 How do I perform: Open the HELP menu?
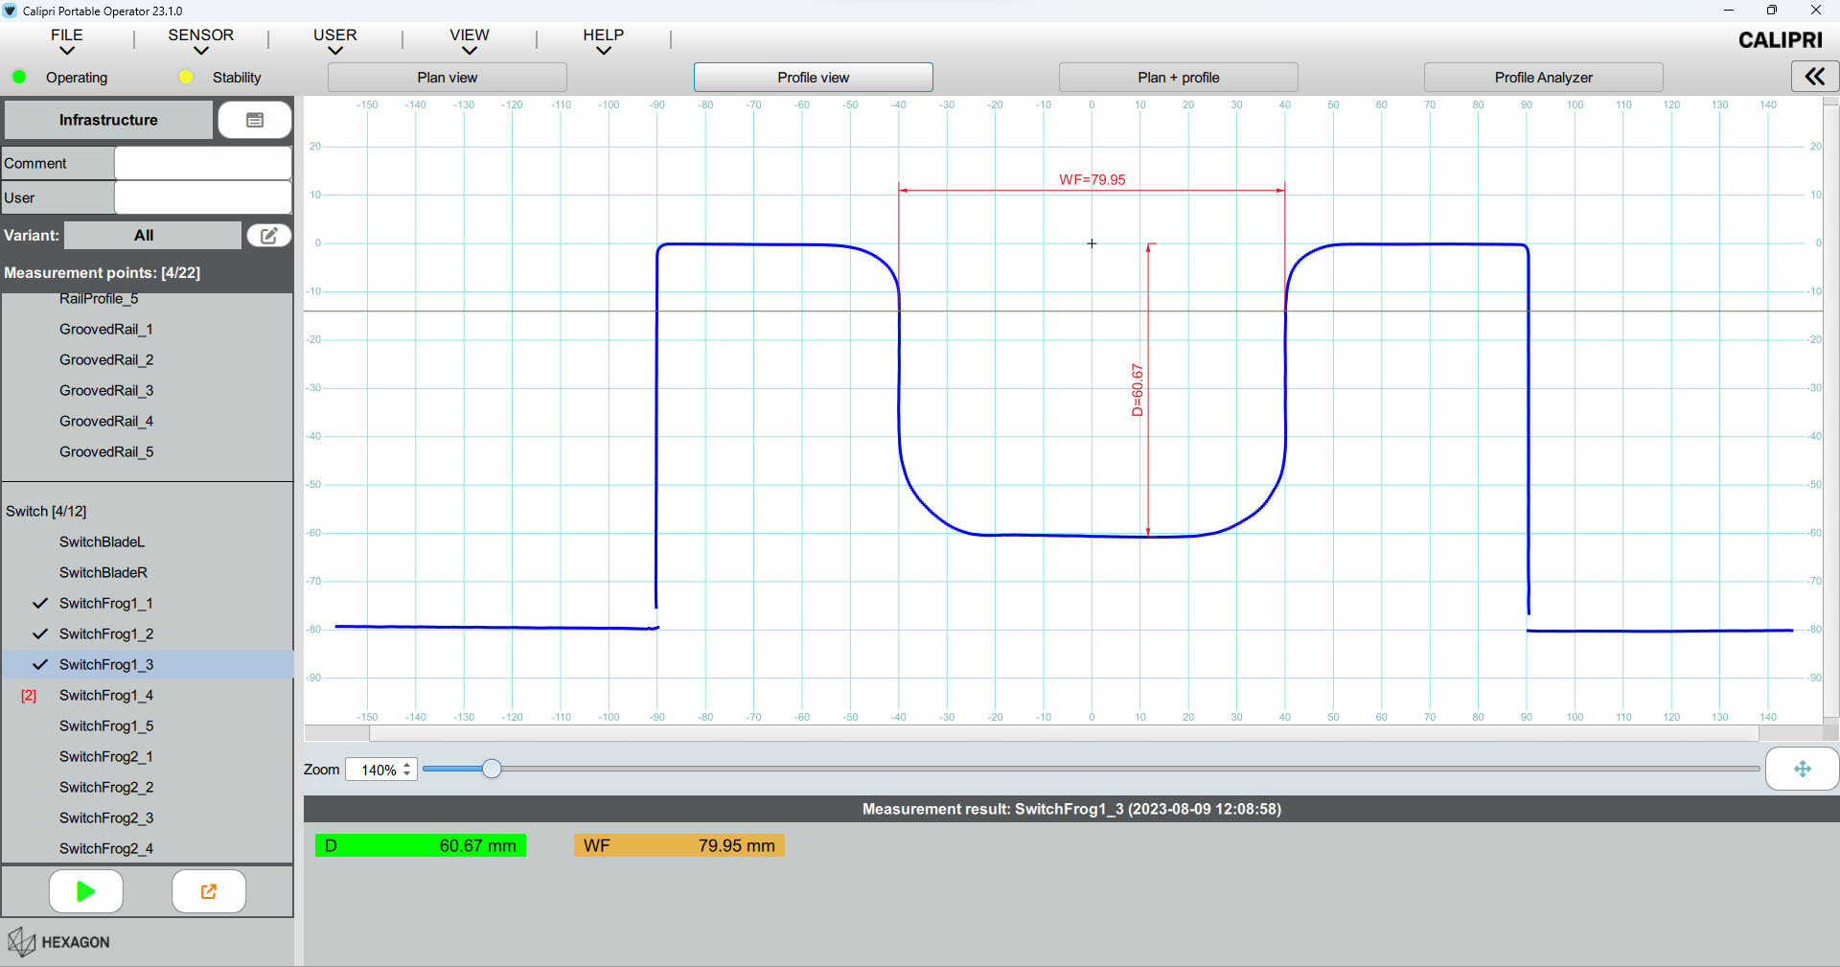604,35
